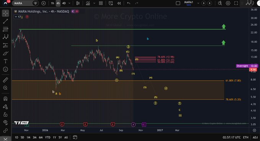The image size is (260, 141).
Task: Select the 1Y date range
Action: tap(54, 137)
